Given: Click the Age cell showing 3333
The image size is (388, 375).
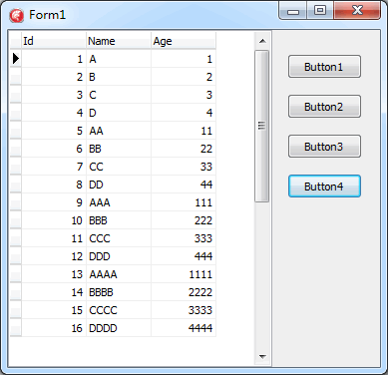Looking at the screenshot, I should coord(184,310).
